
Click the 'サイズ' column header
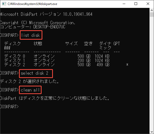[x=71, y=44]
